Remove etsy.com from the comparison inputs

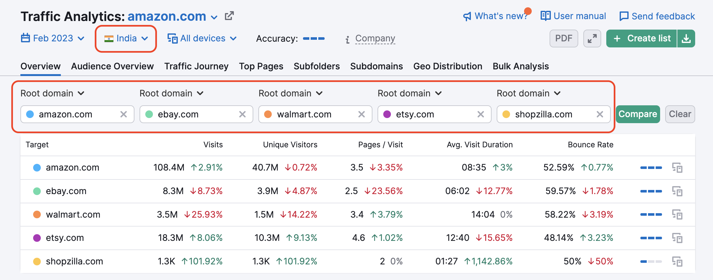481,114
